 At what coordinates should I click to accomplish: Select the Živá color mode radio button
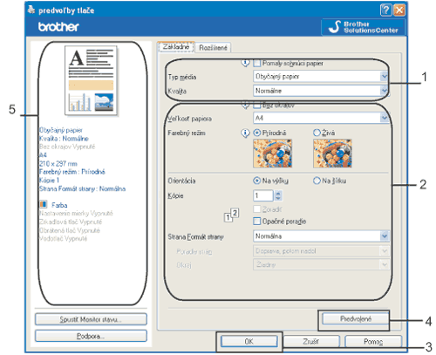pyautogui.click(x=317, y=133)
